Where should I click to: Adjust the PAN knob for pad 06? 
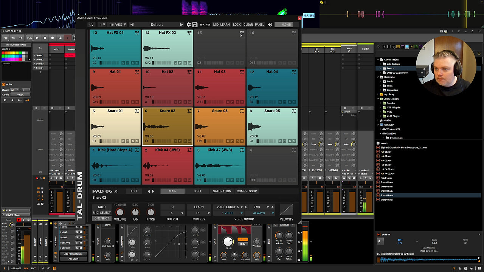[135, 212]
